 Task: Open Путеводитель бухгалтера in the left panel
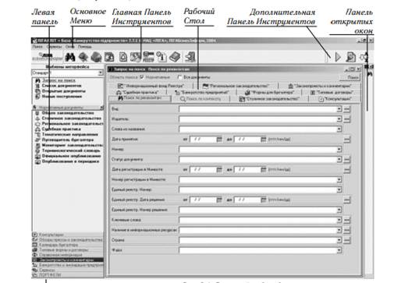[x=68, y=140]
